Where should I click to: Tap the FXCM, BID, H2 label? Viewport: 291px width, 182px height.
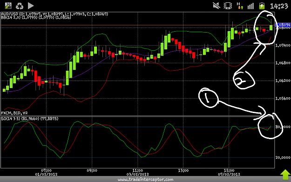tap(14, 113)
